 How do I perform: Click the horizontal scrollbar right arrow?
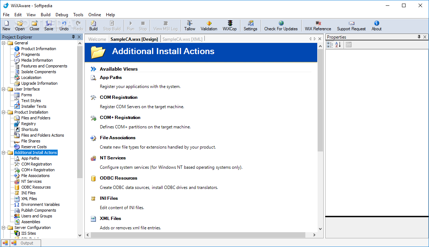(x=314, y=235)
